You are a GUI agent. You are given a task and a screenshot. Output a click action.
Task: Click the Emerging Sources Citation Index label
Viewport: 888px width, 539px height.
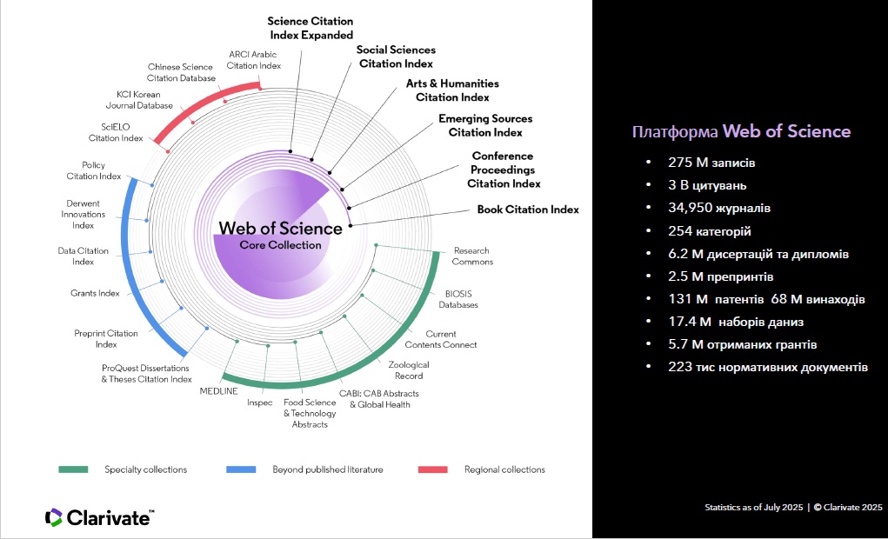point(485,125)
